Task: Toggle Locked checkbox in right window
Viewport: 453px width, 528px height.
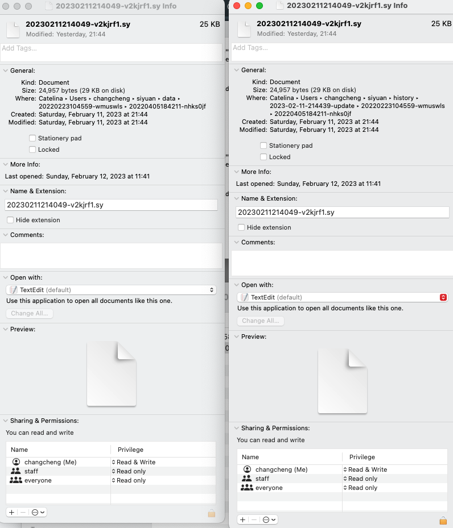Action: [x=263, y=157]
